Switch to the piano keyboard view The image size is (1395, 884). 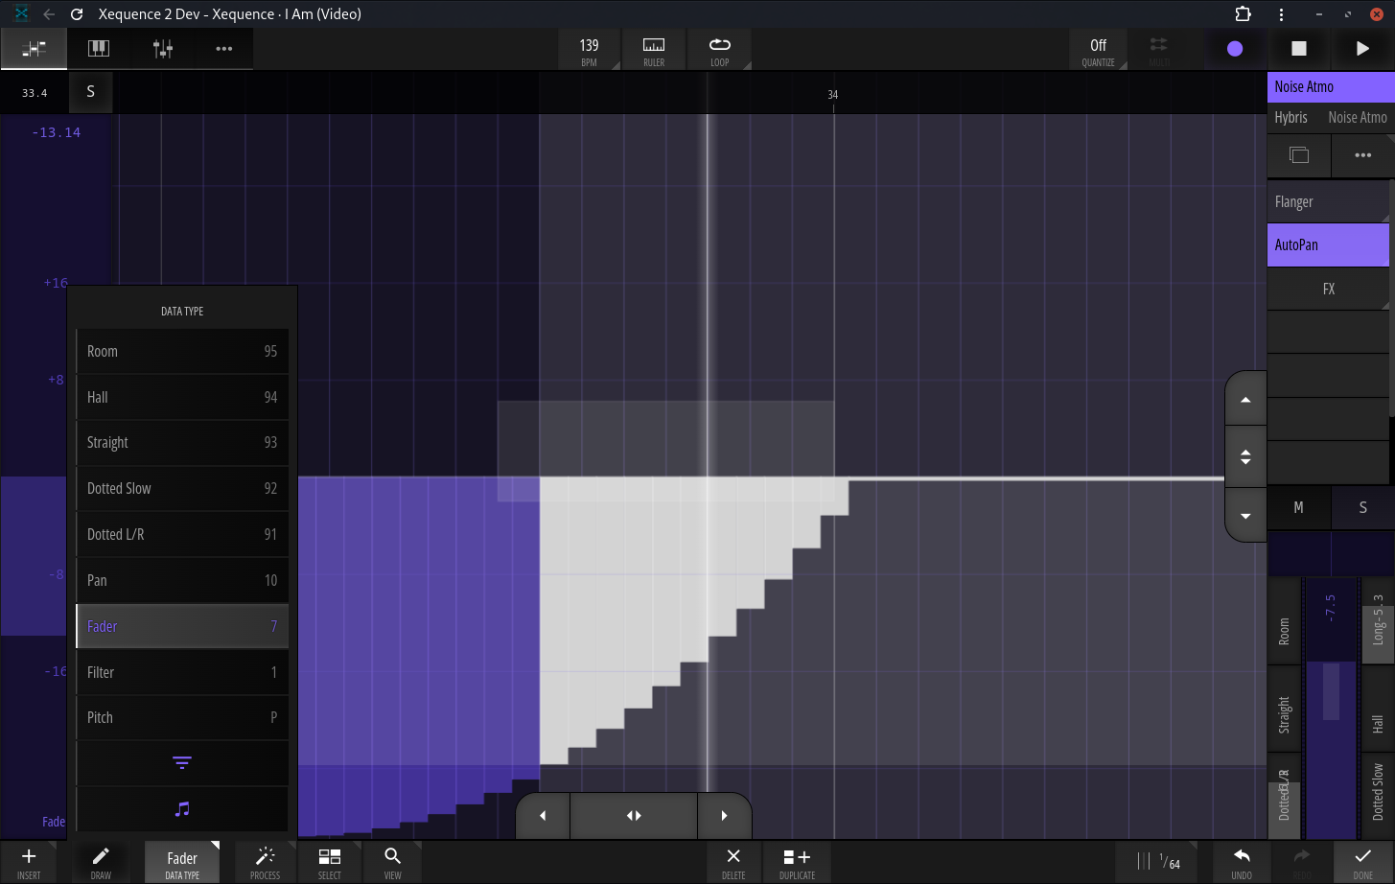[99, 49]
